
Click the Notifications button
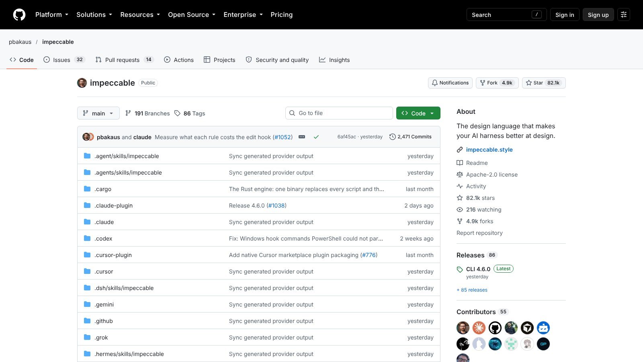point(450,83)
